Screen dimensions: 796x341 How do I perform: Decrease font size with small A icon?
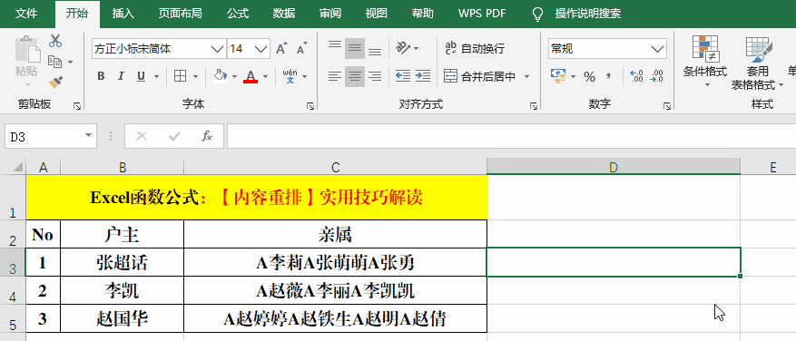tap(301, 49)
